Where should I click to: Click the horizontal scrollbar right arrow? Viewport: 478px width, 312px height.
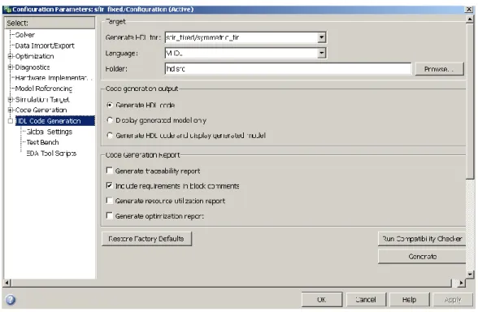click(462, 283)
